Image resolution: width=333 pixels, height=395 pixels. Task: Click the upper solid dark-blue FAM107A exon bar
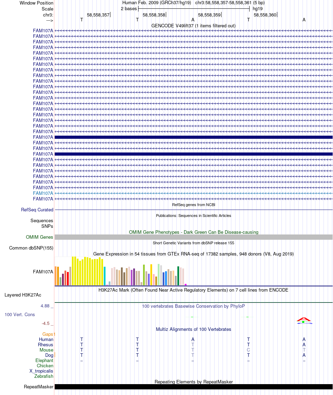pyautogui.click(x=193, y=137)
